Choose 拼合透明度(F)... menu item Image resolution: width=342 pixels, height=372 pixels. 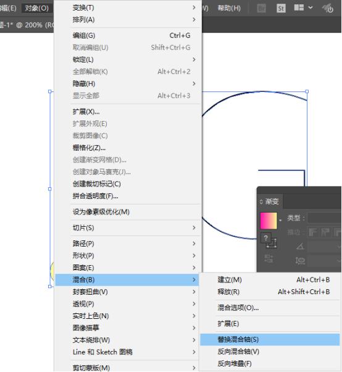click(x=128, y=196)
